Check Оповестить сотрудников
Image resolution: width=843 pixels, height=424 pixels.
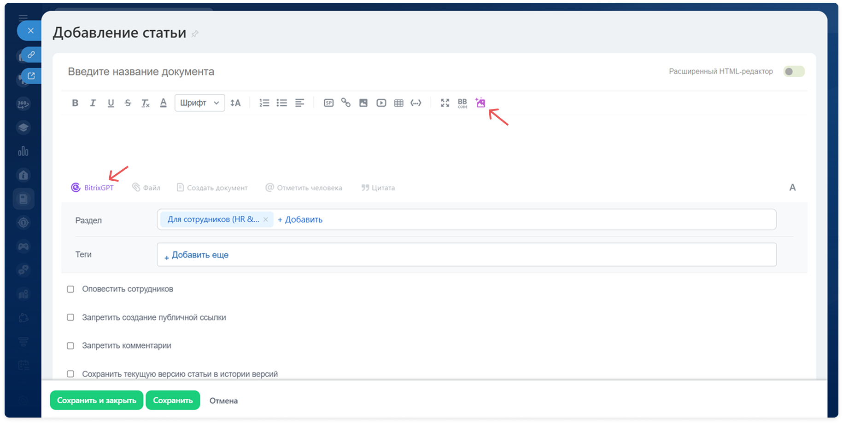tap(70, 289)
